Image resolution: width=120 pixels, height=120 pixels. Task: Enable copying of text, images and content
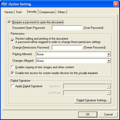coord(12,67)
